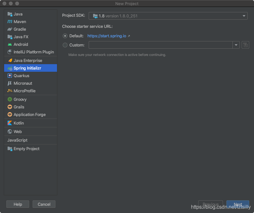Click the external link arrow after spring.io
254x213 pixels.
[x=129, y=36]
